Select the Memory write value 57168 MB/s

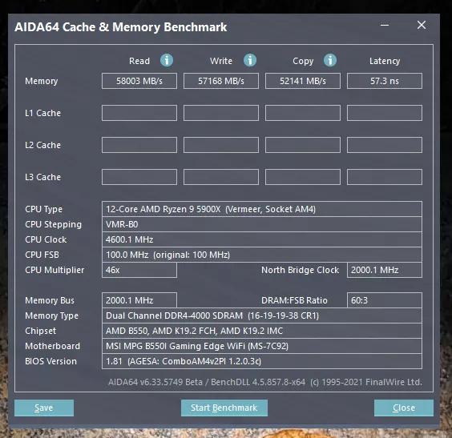221,81
